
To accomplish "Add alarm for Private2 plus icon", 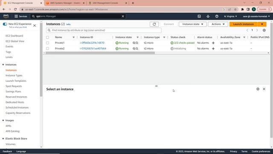I will [x=213, y=48].
